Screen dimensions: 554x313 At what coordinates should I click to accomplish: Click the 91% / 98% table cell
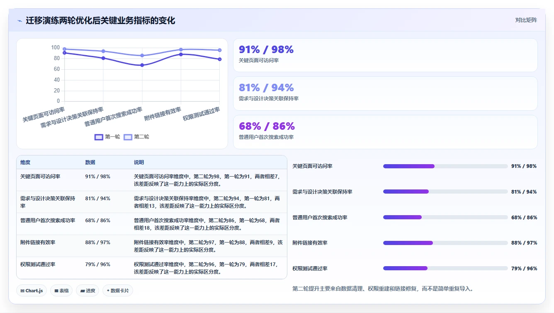coord(98,176)
